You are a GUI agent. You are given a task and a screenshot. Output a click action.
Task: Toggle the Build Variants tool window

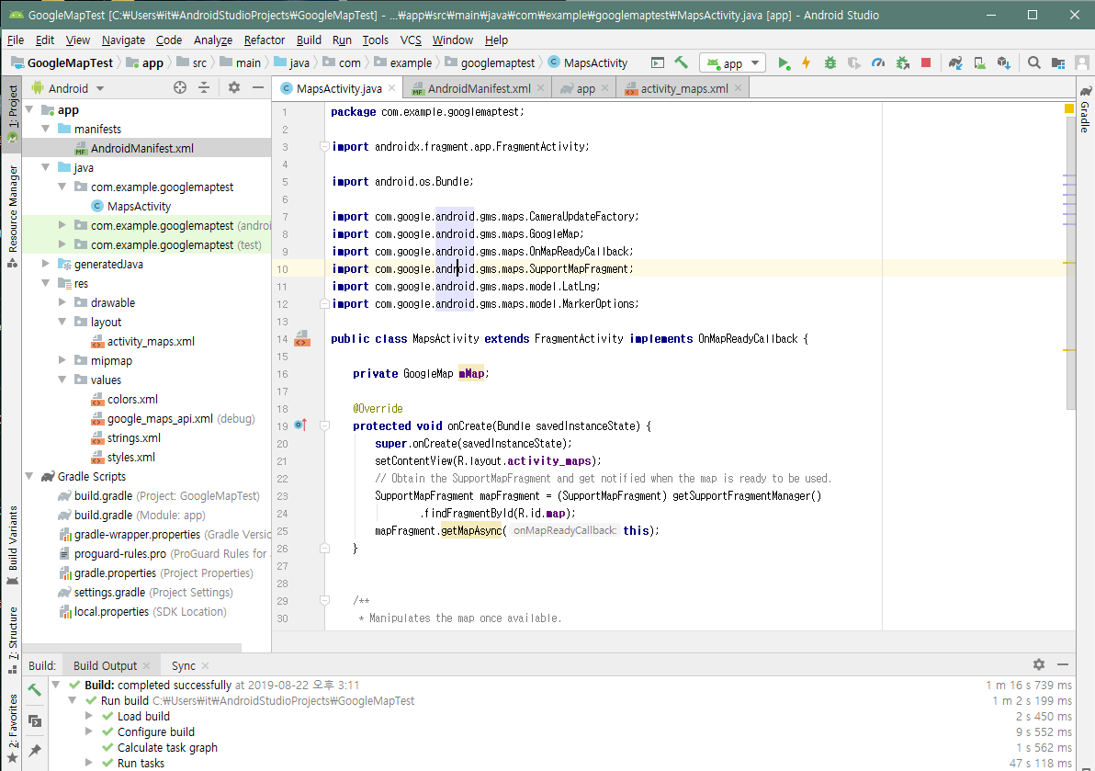[x=13, y=546]
